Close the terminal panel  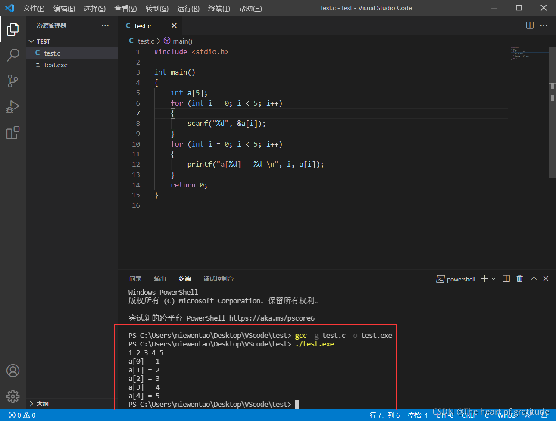[x=546, y=278]
